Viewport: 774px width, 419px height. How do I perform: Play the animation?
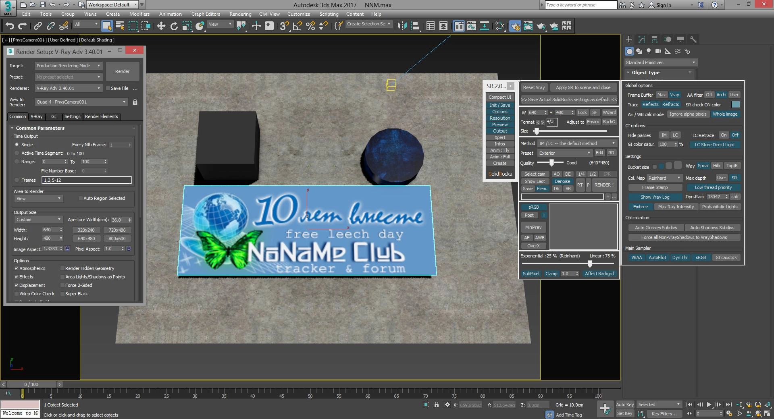pos(709,404)
